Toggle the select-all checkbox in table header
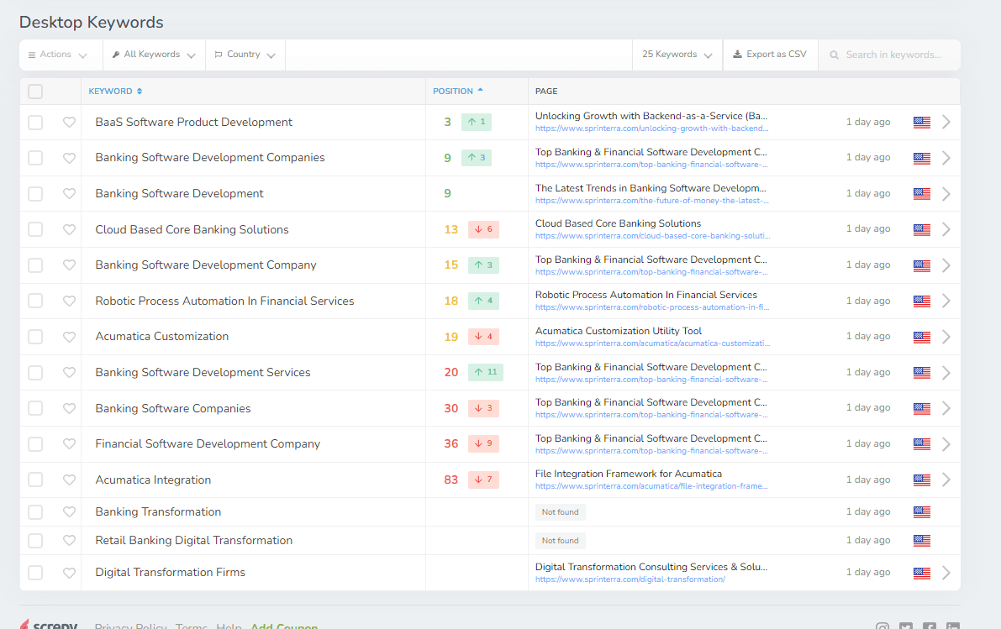 tap(35, 92)
